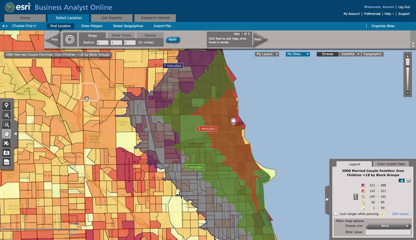The height and width of the screenshot is (240, 416).
Task: Click the Select Location tab
Action: (x=68, y=18)
